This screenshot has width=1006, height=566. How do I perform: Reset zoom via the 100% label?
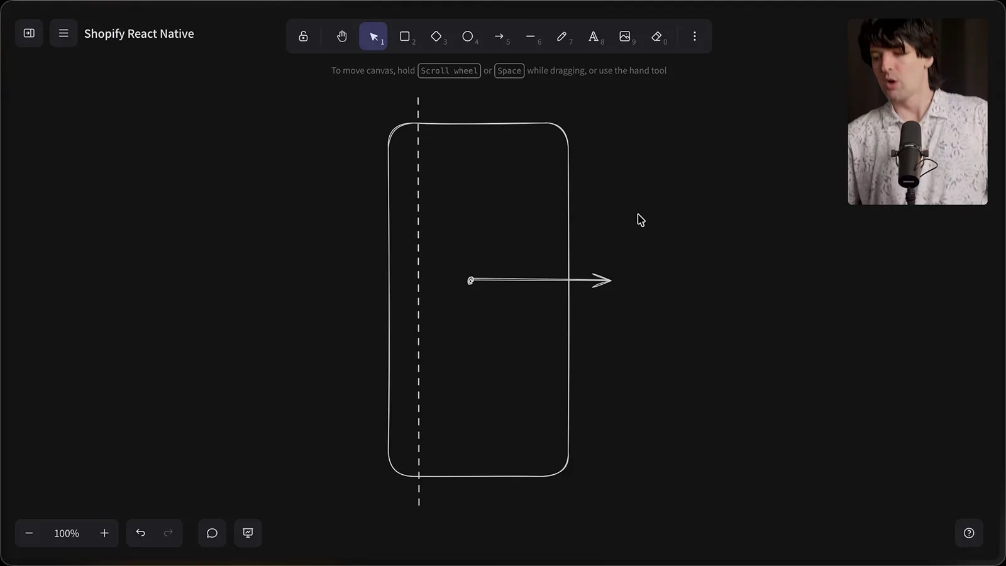67,533
